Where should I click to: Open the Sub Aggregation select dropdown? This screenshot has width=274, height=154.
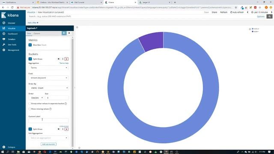[x=48, y=138]
